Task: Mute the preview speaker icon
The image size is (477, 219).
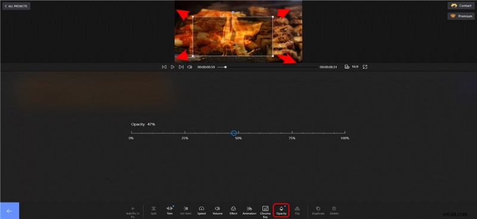Action: click(190, 67)
